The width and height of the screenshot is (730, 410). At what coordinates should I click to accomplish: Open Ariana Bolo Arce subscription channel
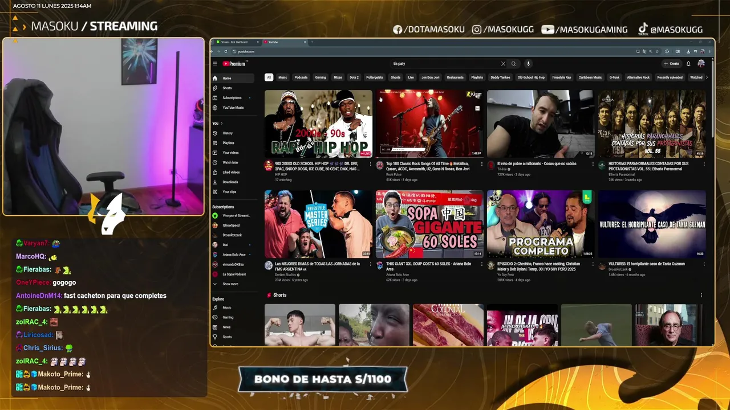coord(234,255)
